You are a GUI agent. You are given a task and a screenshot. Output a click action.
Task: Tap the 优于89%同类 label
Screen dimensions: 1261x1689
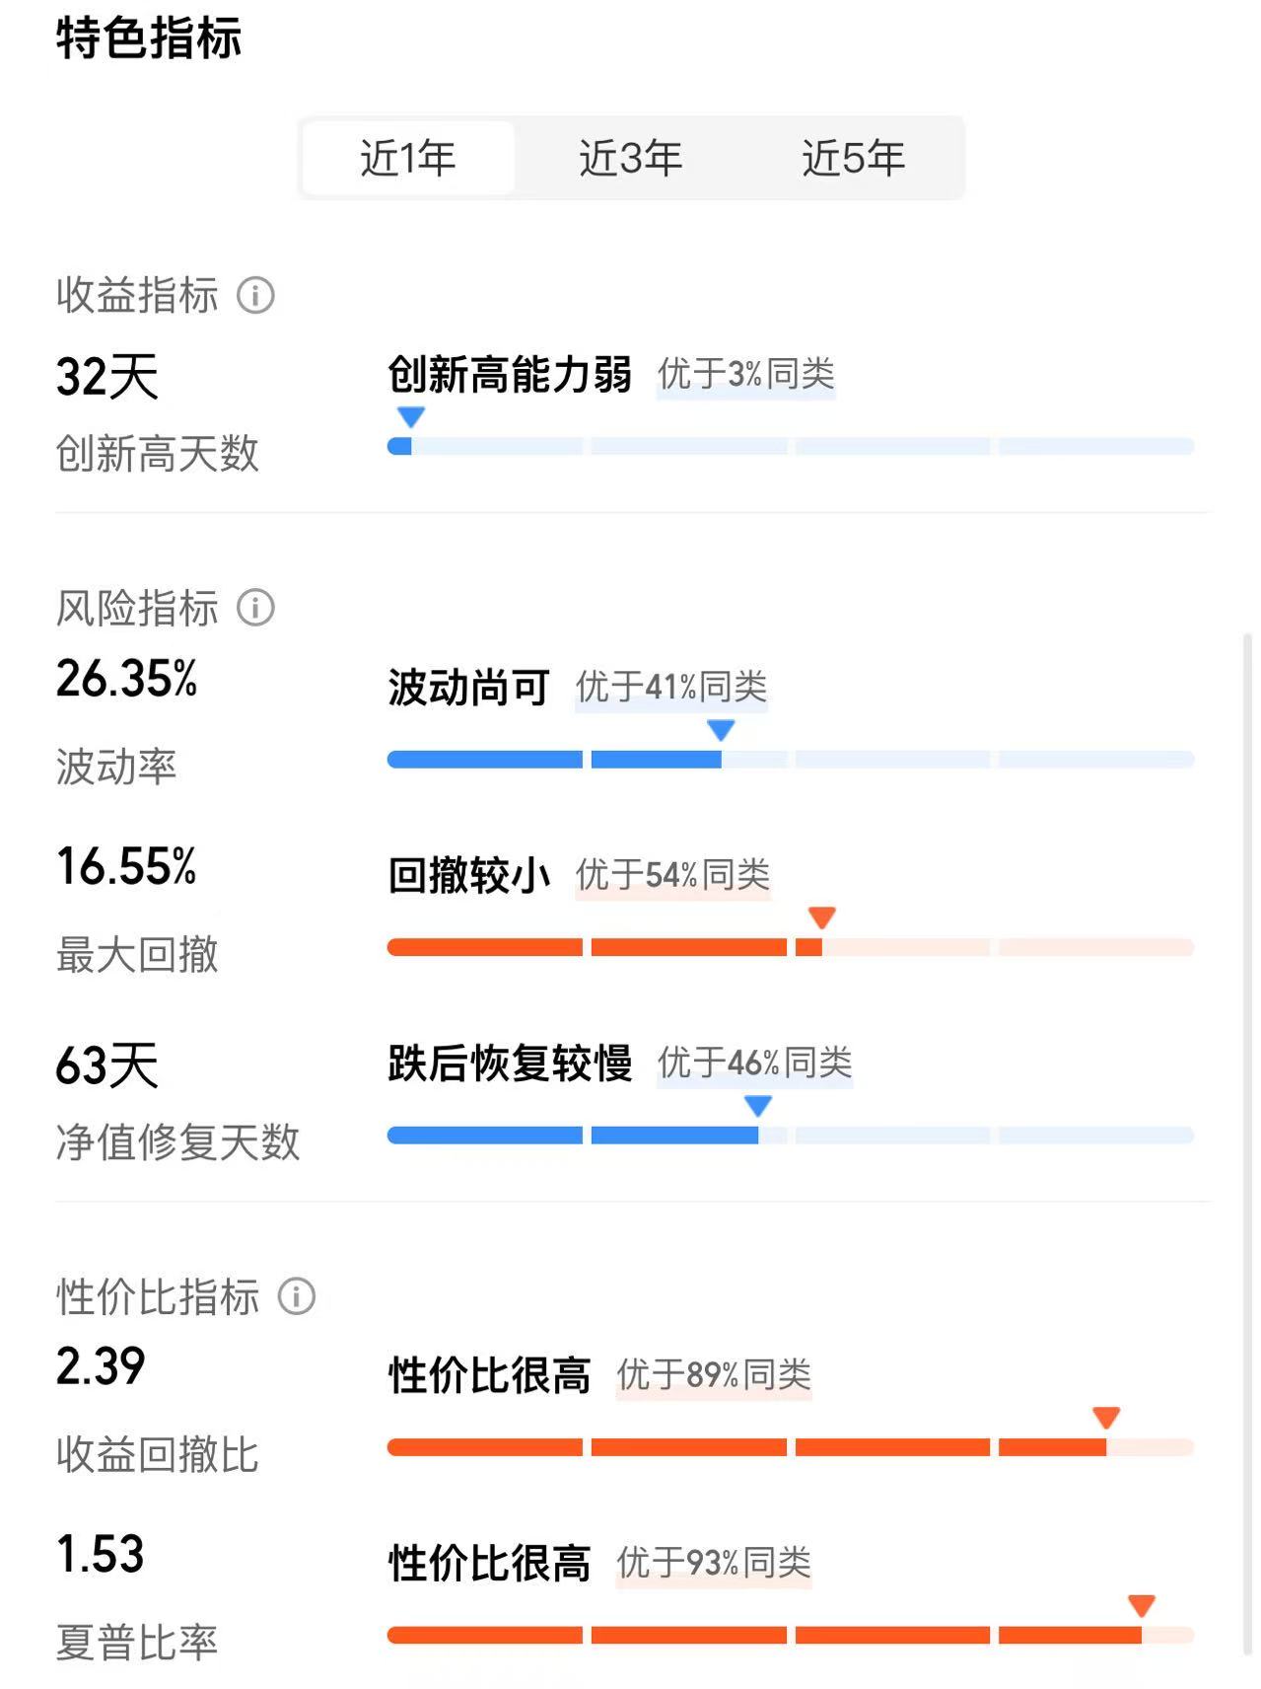point(714,1375)
